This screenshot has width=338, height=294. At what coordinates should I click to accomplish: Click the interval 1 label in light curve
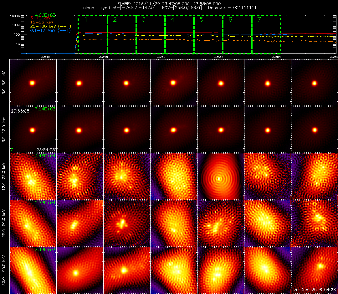pos(86,19)
